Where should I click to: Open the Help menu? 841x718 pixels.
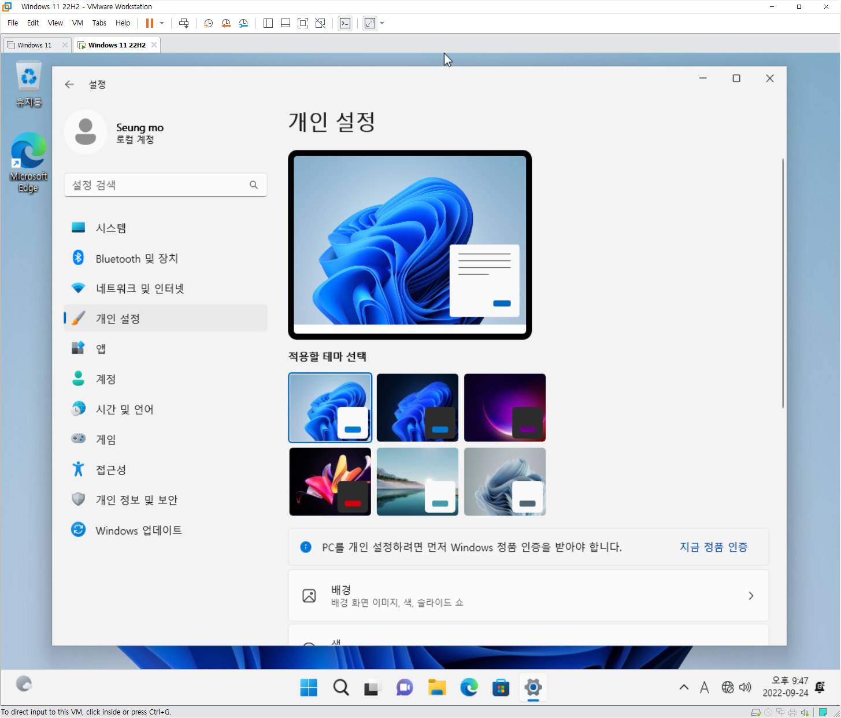coord(123,23)
